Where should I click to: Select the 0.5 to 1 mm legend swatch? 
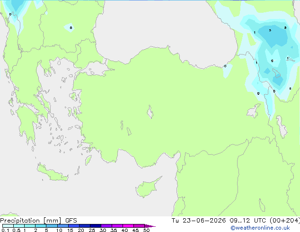pyautogui.click(x=19, y=226)
